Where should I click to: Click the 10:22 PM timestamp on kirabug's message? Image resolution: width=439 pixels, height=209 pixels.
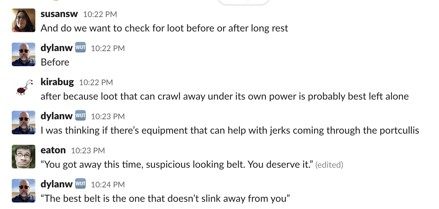[x=96, y=82]
